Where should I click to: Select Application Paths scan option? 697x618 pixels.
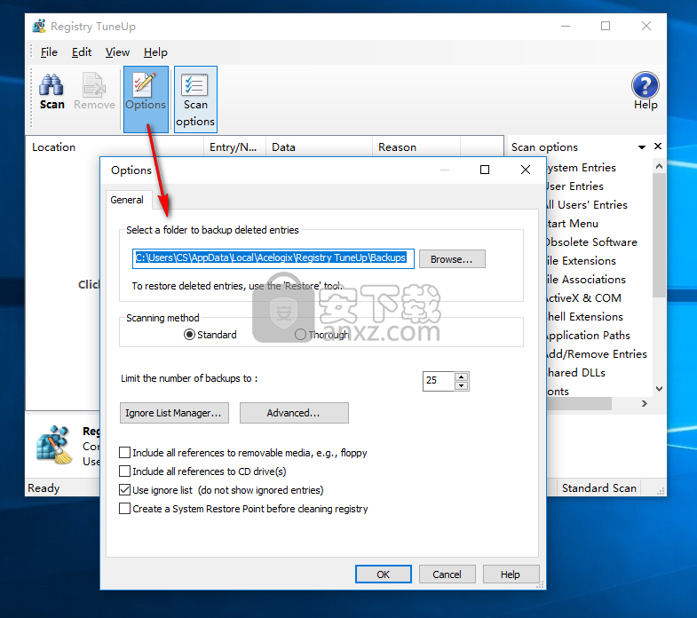(589, 336)
